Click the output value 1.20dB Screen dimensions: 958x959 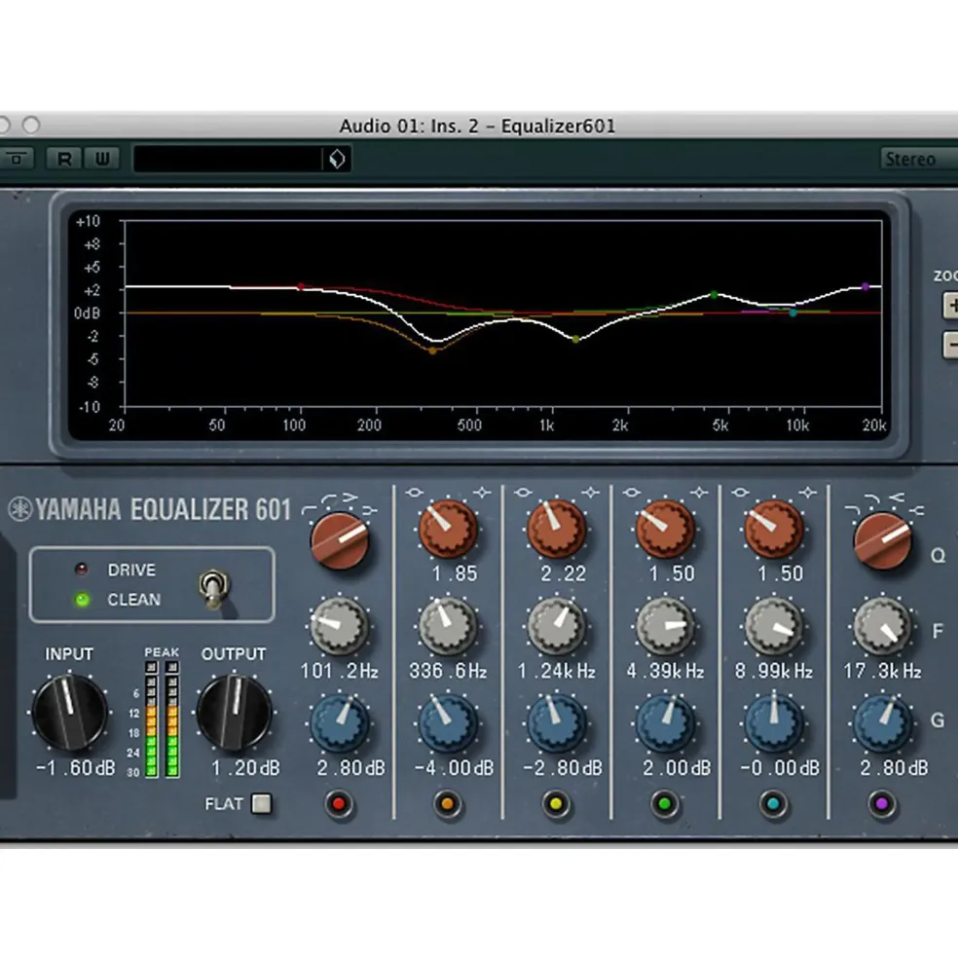pyautogui.click(x=245, y=768)
